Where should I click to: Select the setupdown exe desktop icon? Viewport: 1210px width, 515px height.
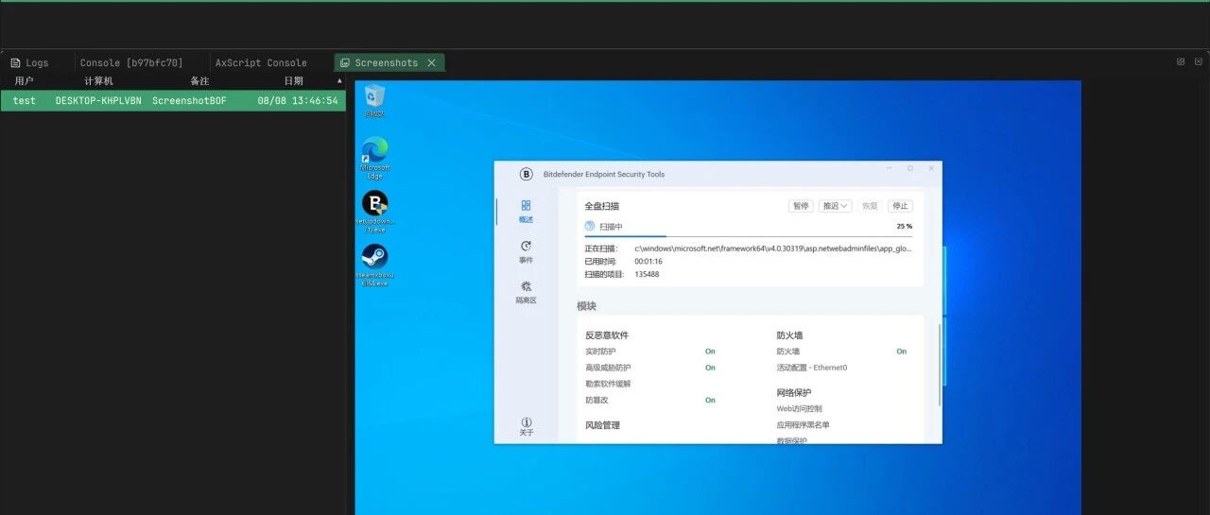[x=375, y=213]
